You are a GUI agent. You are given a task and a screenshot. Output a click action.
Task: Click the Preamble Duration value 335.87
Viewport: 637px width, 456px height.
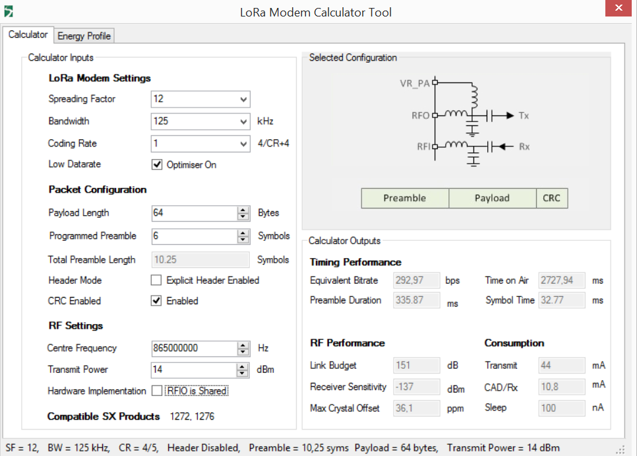[416, 300]
